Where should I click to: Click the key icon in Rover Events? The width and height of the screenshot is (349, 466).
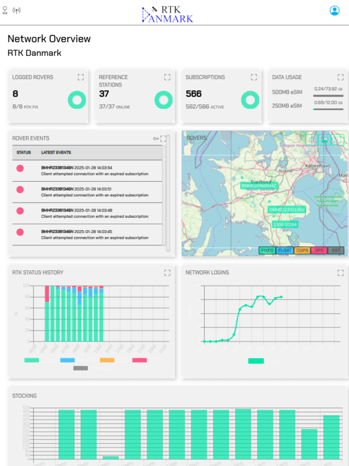point(156,139)
